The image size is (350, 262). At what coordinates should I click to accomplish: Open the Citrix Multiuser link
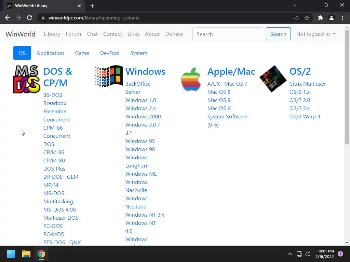pos(308,84)
